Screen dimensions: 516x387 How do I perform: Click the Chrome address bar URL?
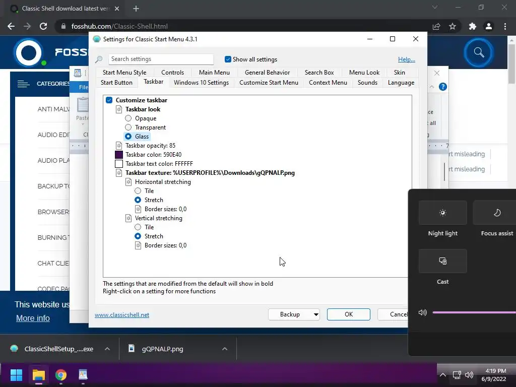coord(119,26)
